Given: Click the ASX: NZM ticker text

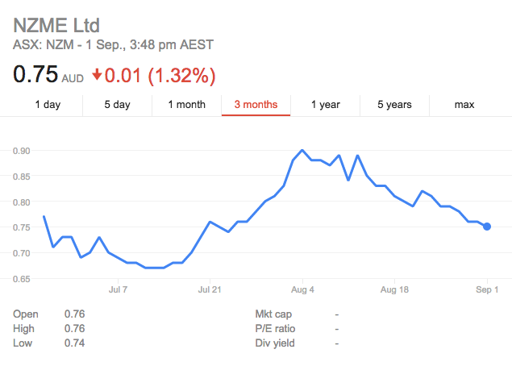Looking at the screenshot, I should [x=44, y=44].
